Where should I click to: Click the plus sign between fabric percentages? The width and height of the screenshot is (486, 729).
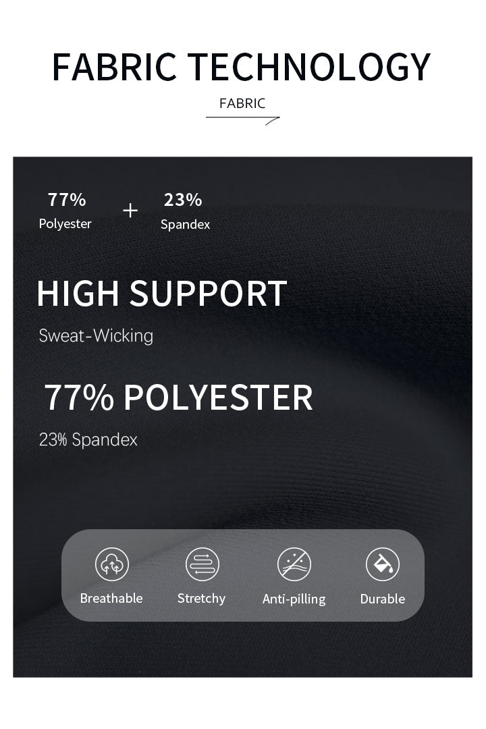[130, 211]
